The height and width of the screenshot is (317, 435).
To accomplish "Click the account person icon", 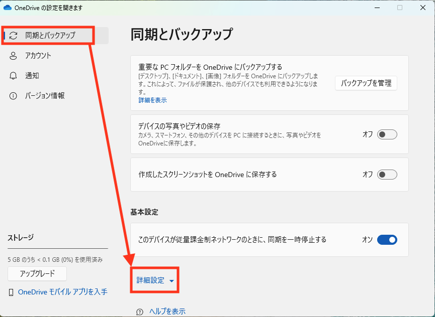I will [13, 56].
